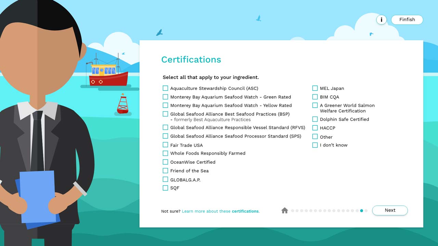438x246 pixels.
Task: Tick Seafood Watch Green Rated checkbox
Action: click(165, 97)
